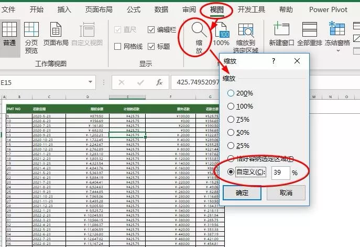Open Freeze Panes (冻结窗格) icon
360x247 pixels.
coord(337,28)
